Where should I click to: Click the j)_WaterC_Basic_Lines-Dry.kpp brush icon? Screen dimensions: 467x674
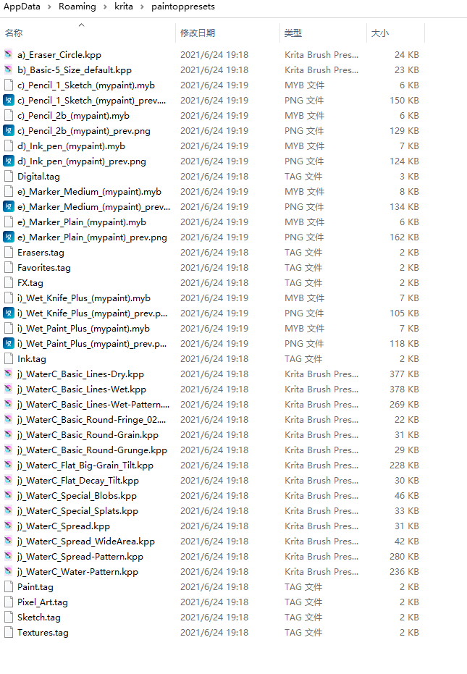[x=8, y=374]
